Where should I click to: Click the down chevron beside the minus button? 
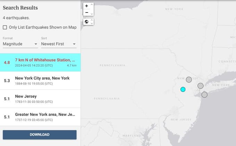92,14
